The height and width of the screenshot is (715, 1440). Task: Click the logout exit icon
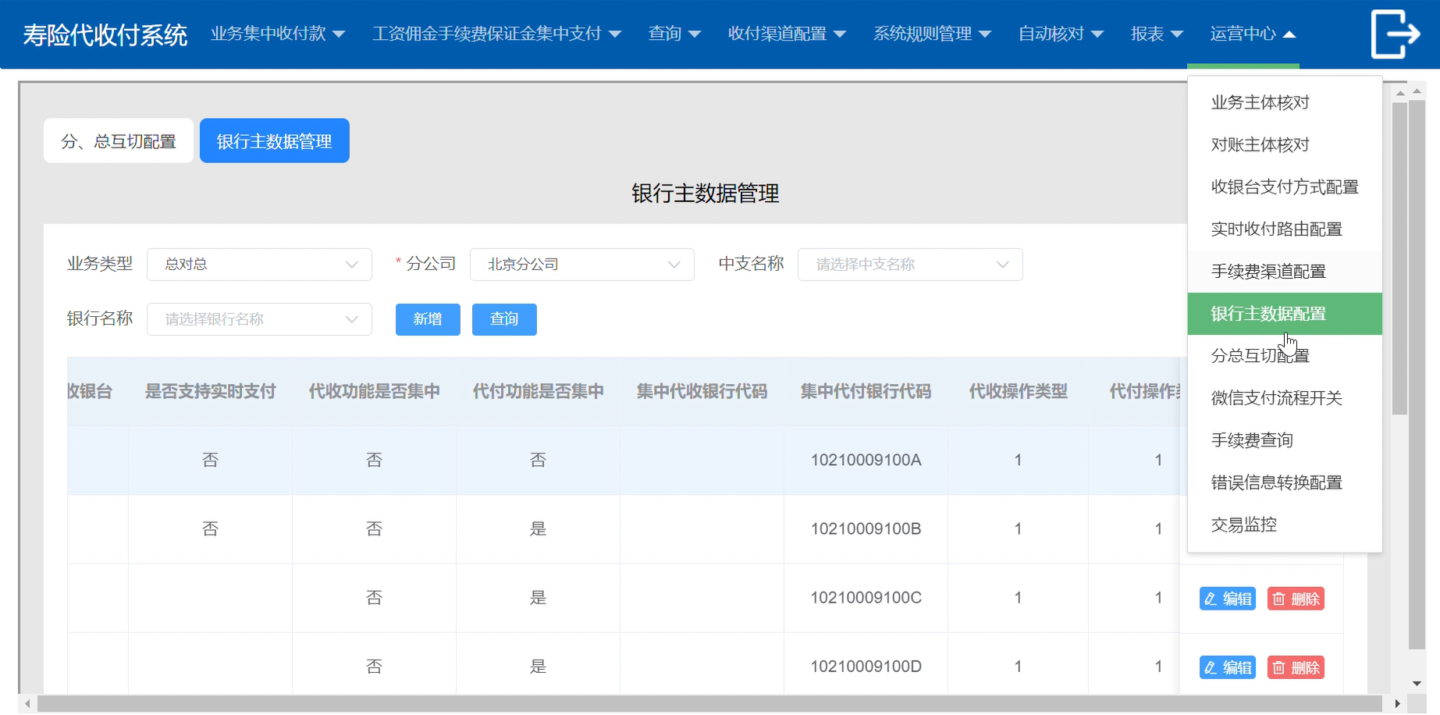coord(1395,34)
